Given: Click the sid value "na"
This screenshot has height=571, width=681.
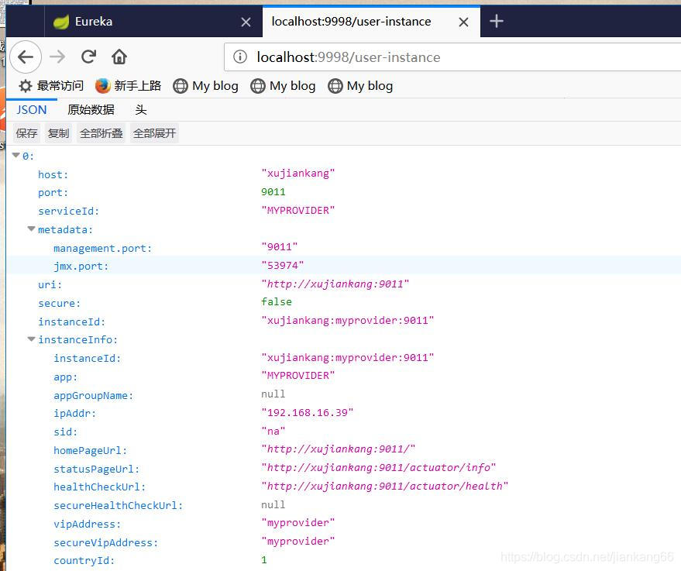Looking at the screenshot, I should tap(273, 431).
